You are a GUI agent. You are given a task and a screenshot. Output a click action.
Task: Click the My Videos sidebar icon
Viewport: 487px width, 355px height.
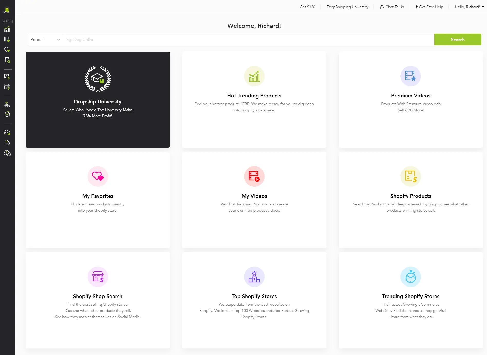(x=7, y=60)
